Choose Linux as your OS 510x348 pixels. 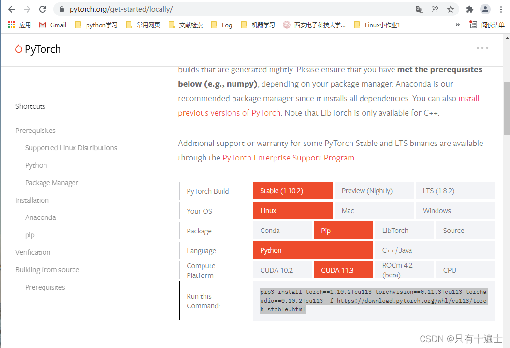(x=292, y=210)
